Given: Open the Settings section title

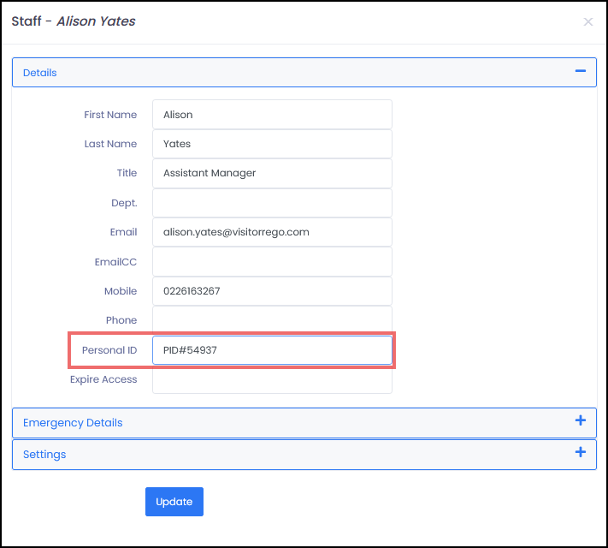Looking at the screenshot, I should point(44,454).
